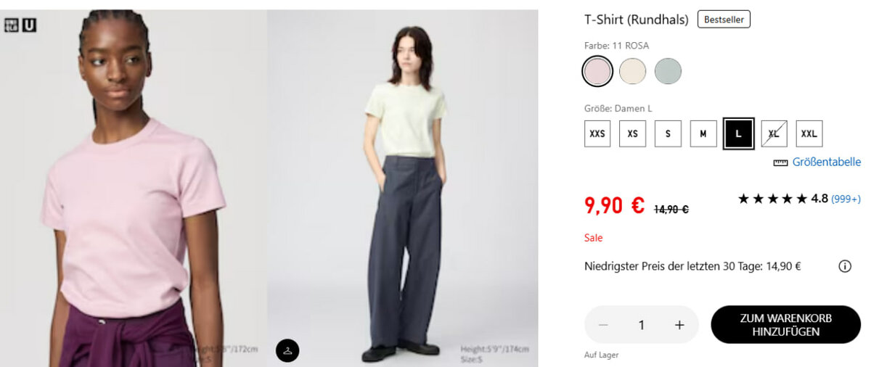The image size is (871, 367).
Task: Click the five-star rating icons
Action: 772,199
